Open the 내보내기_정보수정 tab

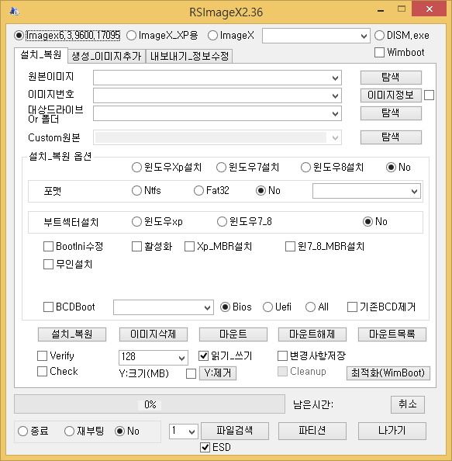[189, 56]
